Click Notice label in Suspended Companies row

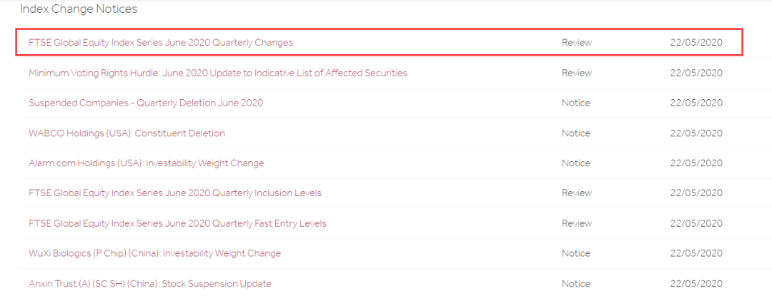(x=575, y=103)
